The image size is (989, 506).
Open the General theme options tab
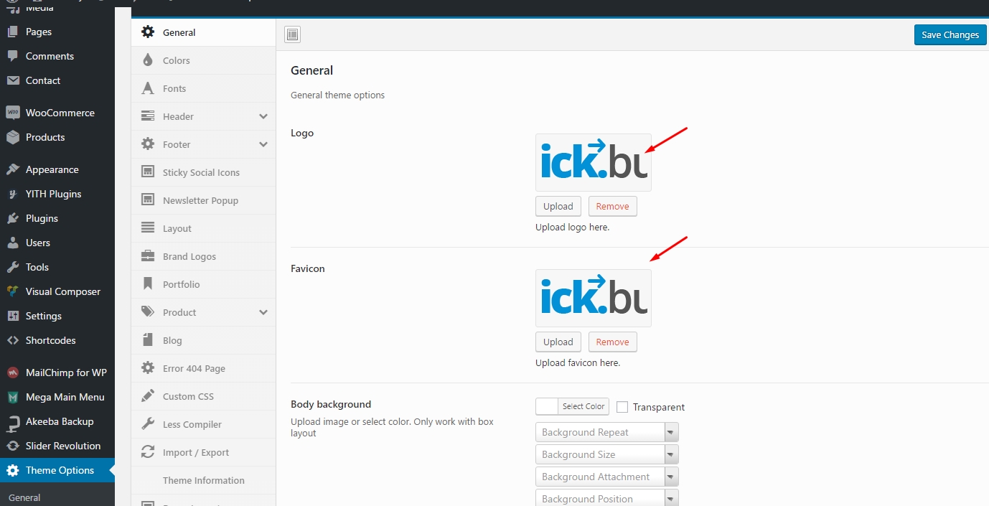204,32
